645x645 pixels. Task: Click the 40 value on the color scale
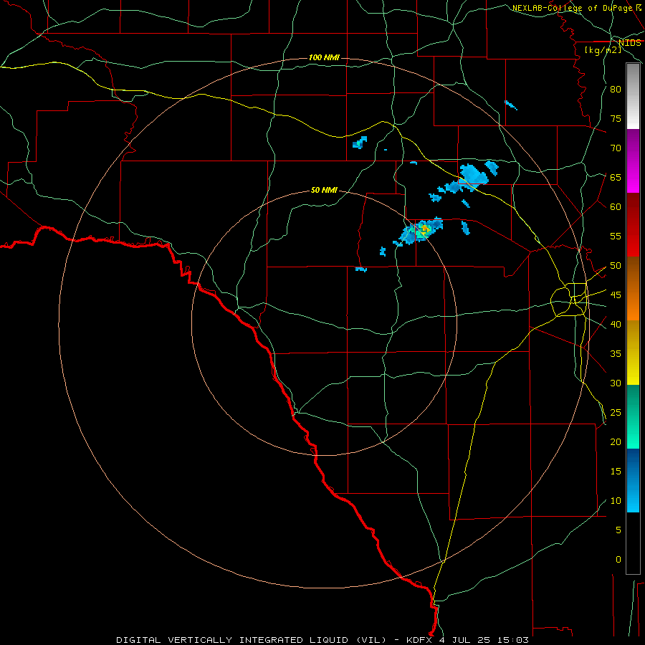tap(616, 325)
